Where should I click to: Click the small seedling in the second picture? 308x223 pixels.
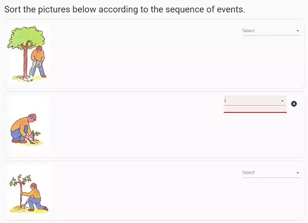35,135
